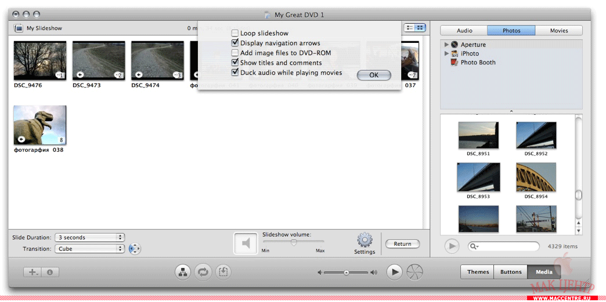This screenshot has height=302, width=606.
Task: Open the Info inspector button
Action: tap(50, 272)
